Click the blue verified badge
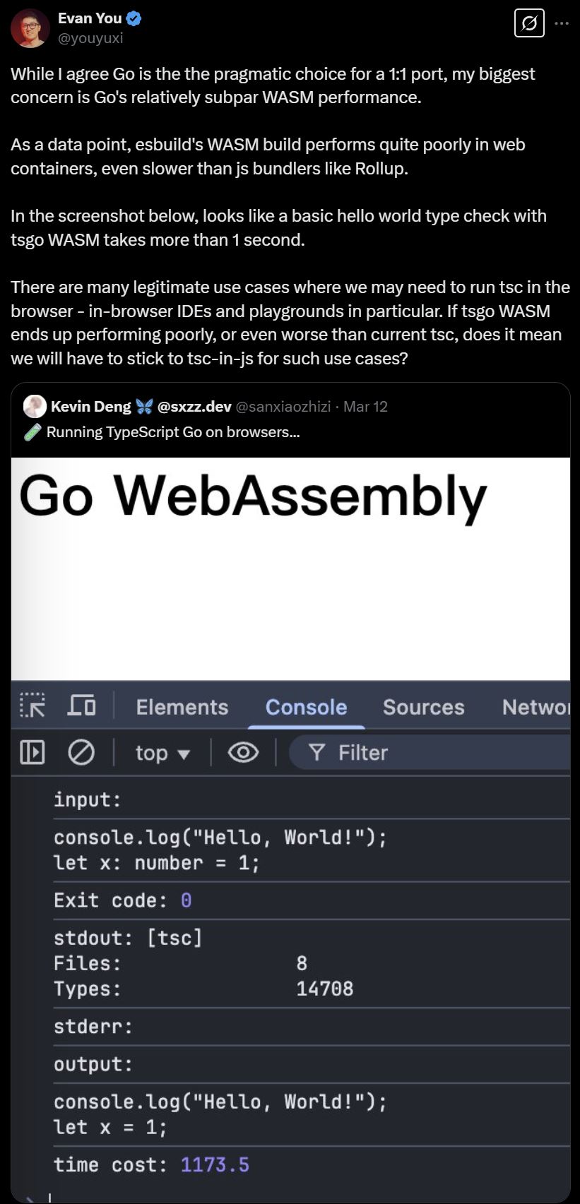The height and width of the screenshot is (1204, 580). [134, 19]
